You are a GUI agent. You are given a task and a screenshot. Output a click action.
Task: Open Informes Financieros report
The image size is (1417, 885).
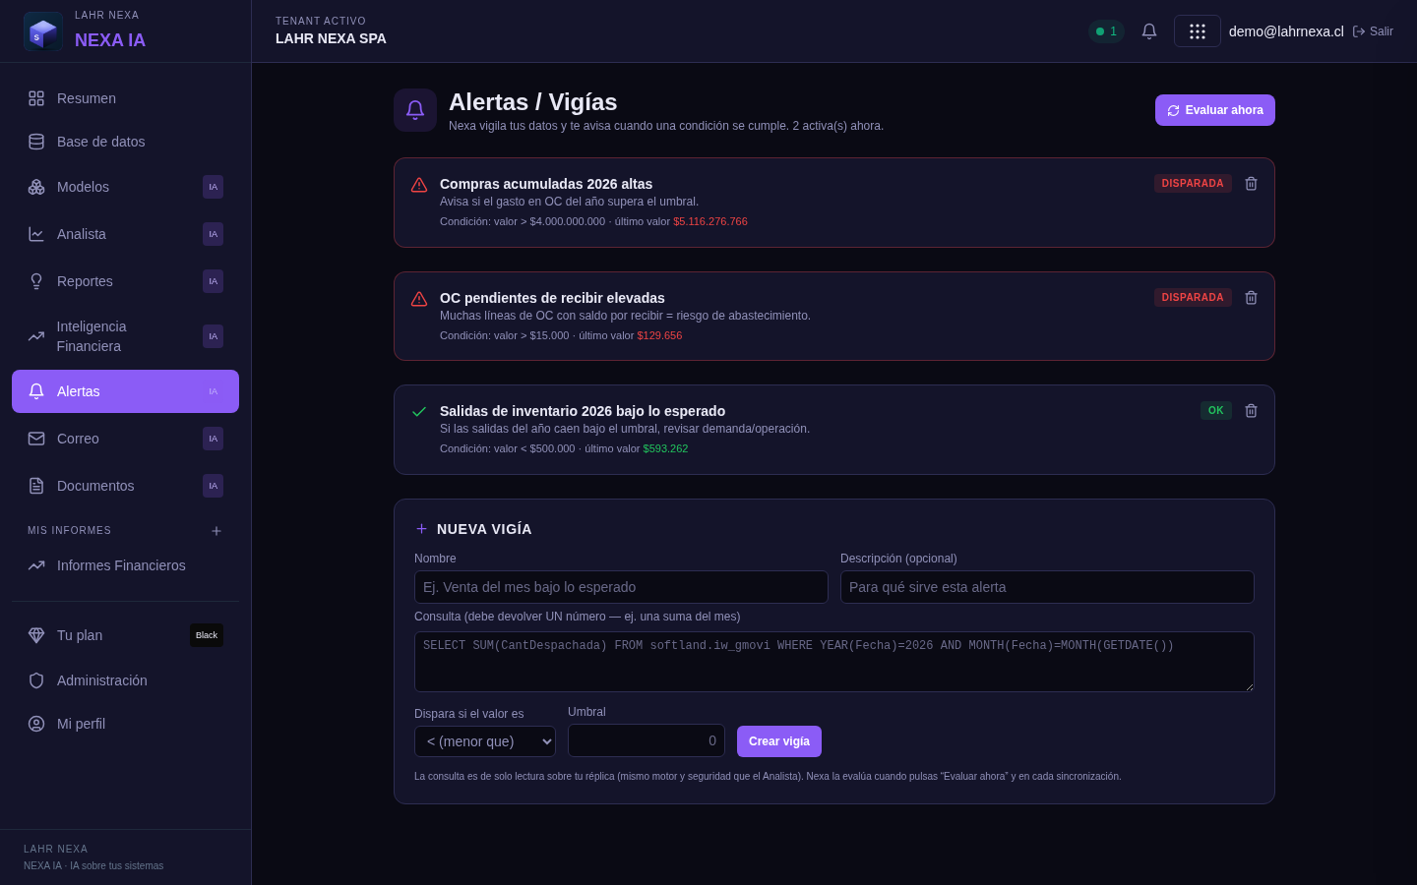point(125,565)
